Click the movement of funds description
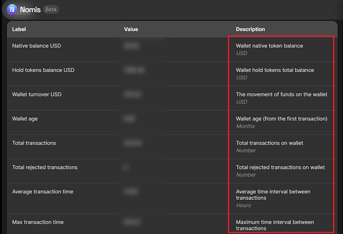This screenshot has height=234, width=343. pyautogui.click(x=281, y=94)
